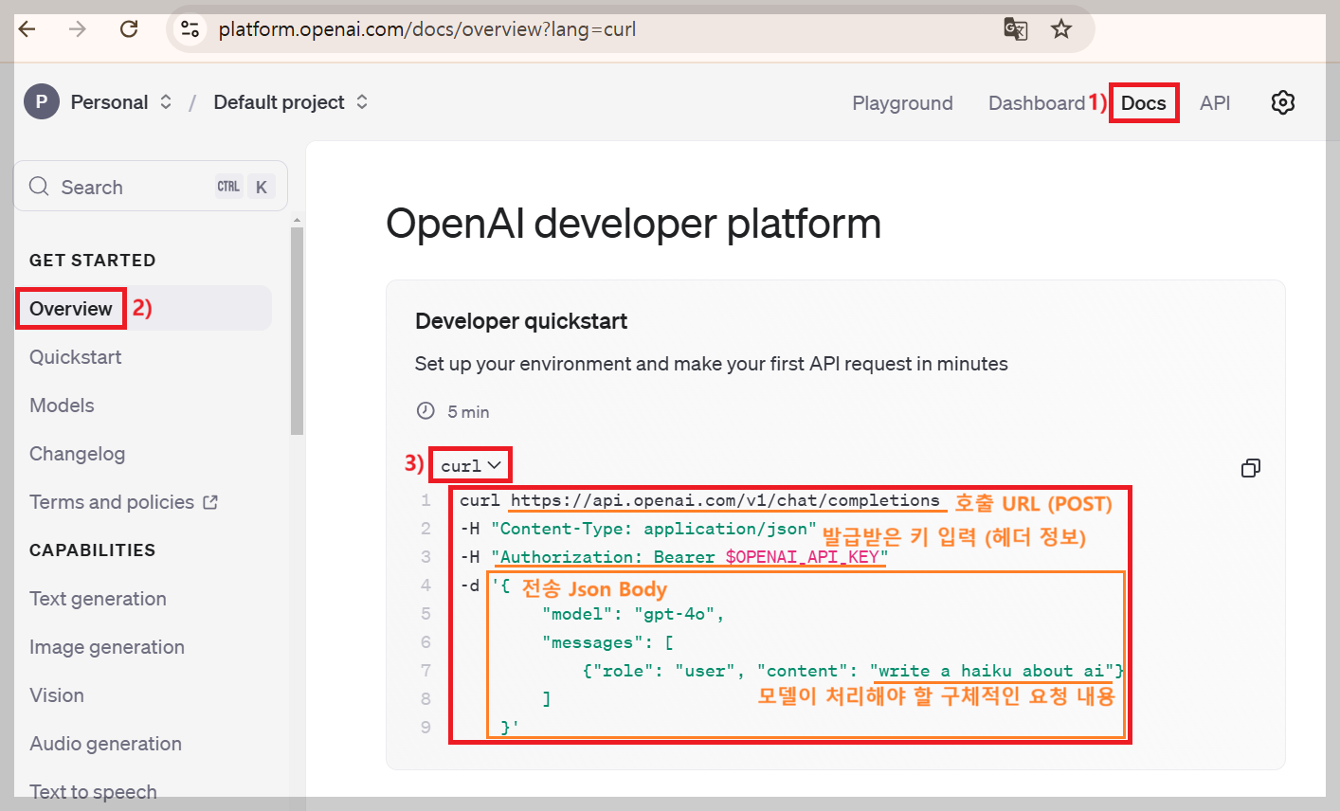This screenshot has width=1340, height=811.
Task: Select Overview in the sidebar
Action: [144, 308]
